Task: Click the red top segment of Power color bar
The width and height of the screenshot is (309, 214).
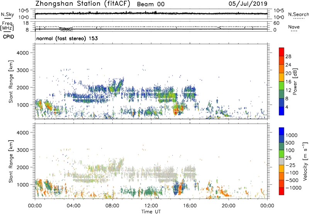Action: point(282,52)
